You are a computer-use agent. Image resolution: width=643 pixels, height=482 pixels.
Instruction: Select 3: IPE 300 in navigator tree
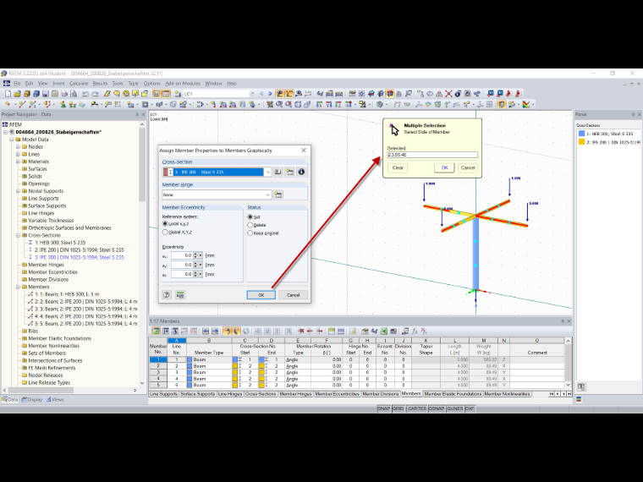(x=80, y=257)
